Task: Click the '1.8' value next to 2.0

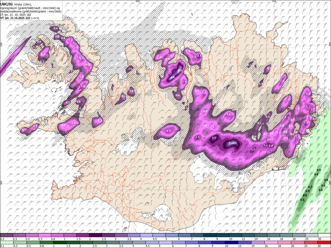Action: pyautogui.click(x=266, y=146)
